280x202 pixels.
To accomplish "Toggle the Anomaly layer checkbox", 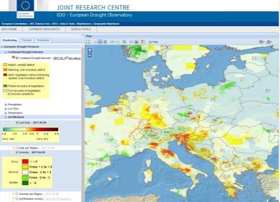I will pos(17,152).
